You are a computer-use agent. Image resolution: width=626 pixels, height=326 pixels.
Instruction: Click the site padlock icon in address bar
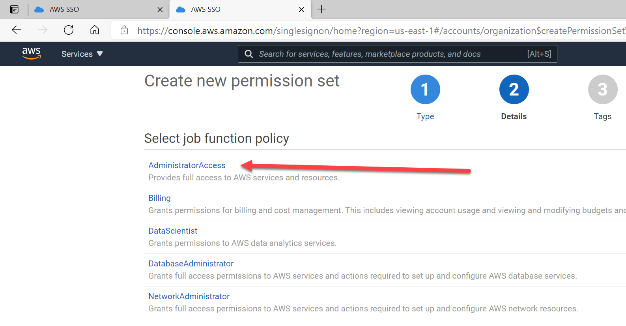pyautogui.click(x=124, y=30)
